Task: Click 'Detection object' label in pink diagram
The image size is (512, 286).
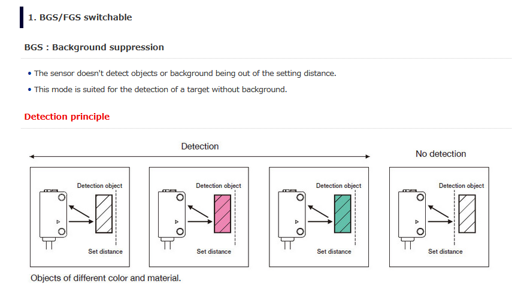Action: [219, 185]
